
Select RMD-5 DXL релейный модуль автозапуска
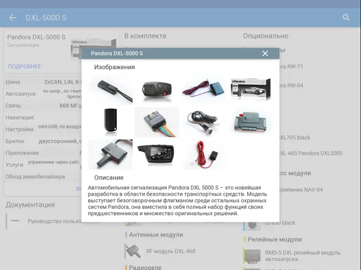303,256
